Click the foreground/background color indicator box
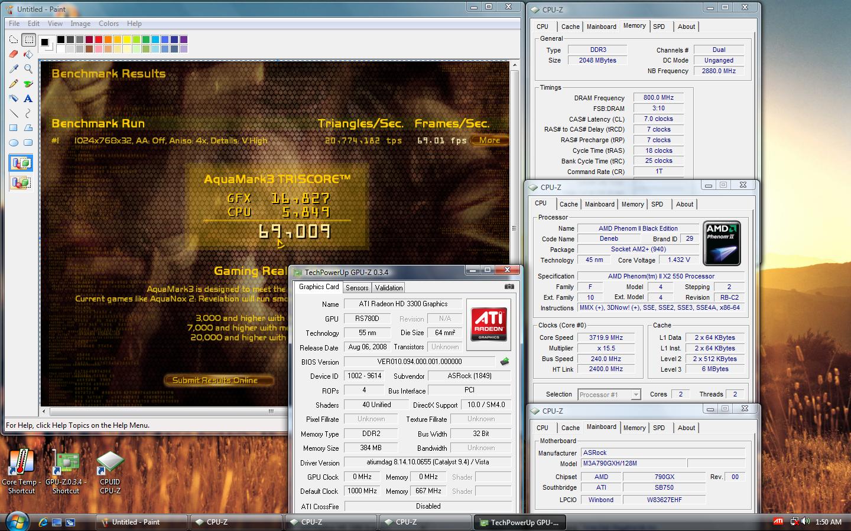The image size is (851, 531). (x=46, y=44)
